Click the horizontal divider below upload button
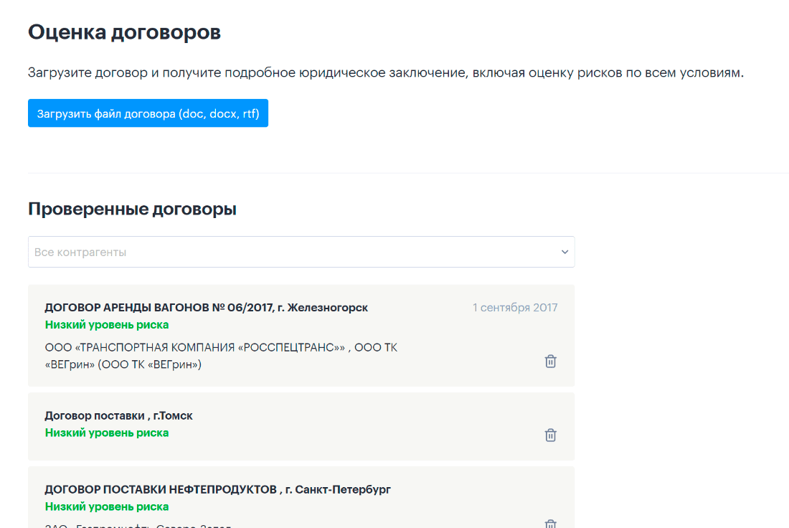This screenshot has height=528, width=789. pyautogui.click(x=407, y=173)
